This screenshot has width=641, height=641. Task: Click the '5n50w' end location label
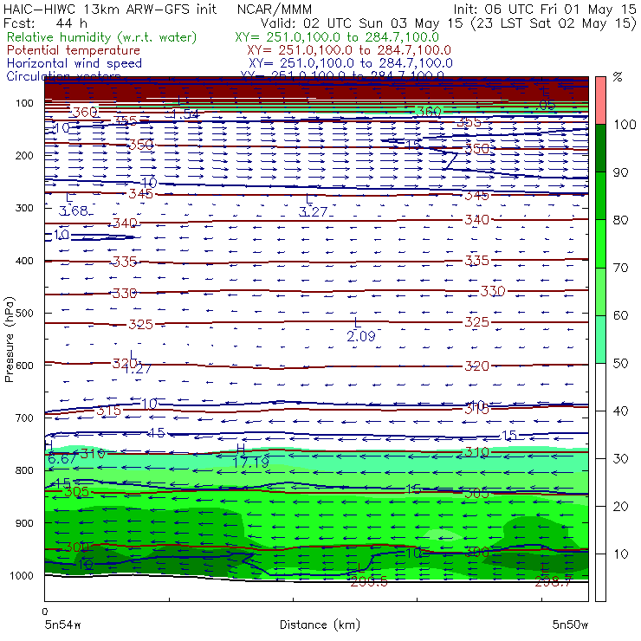[570, 625]
